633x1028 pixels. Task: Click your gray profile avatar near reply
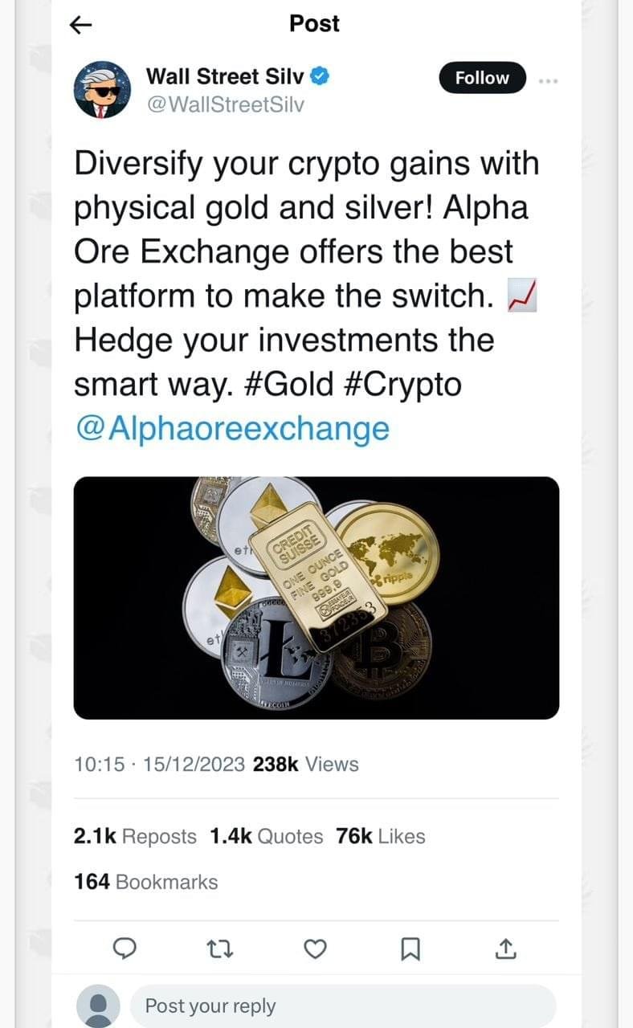coord(98,1007)
